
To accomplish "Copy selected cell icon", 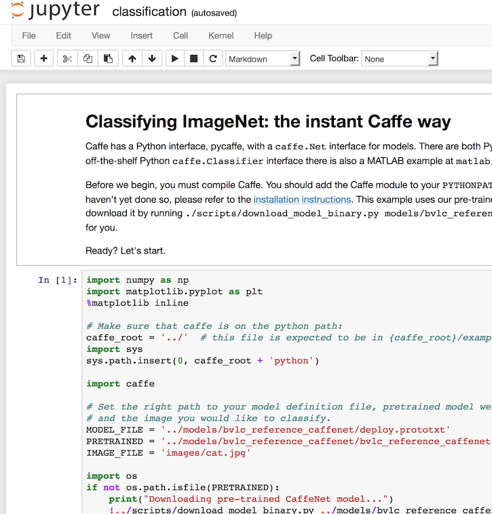I will (x=88, y=59).
